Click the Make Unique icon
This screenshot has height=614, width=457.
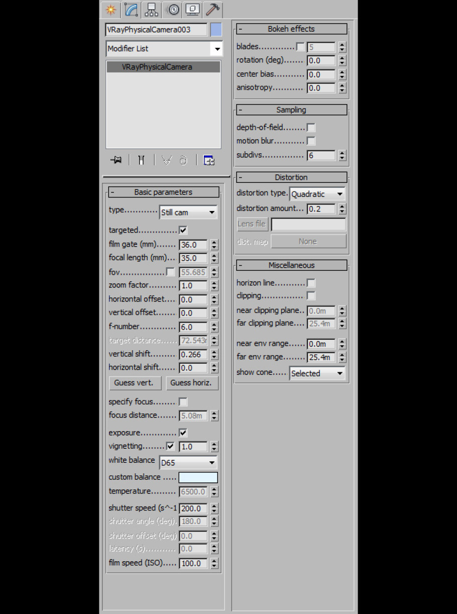click(167, 160)
